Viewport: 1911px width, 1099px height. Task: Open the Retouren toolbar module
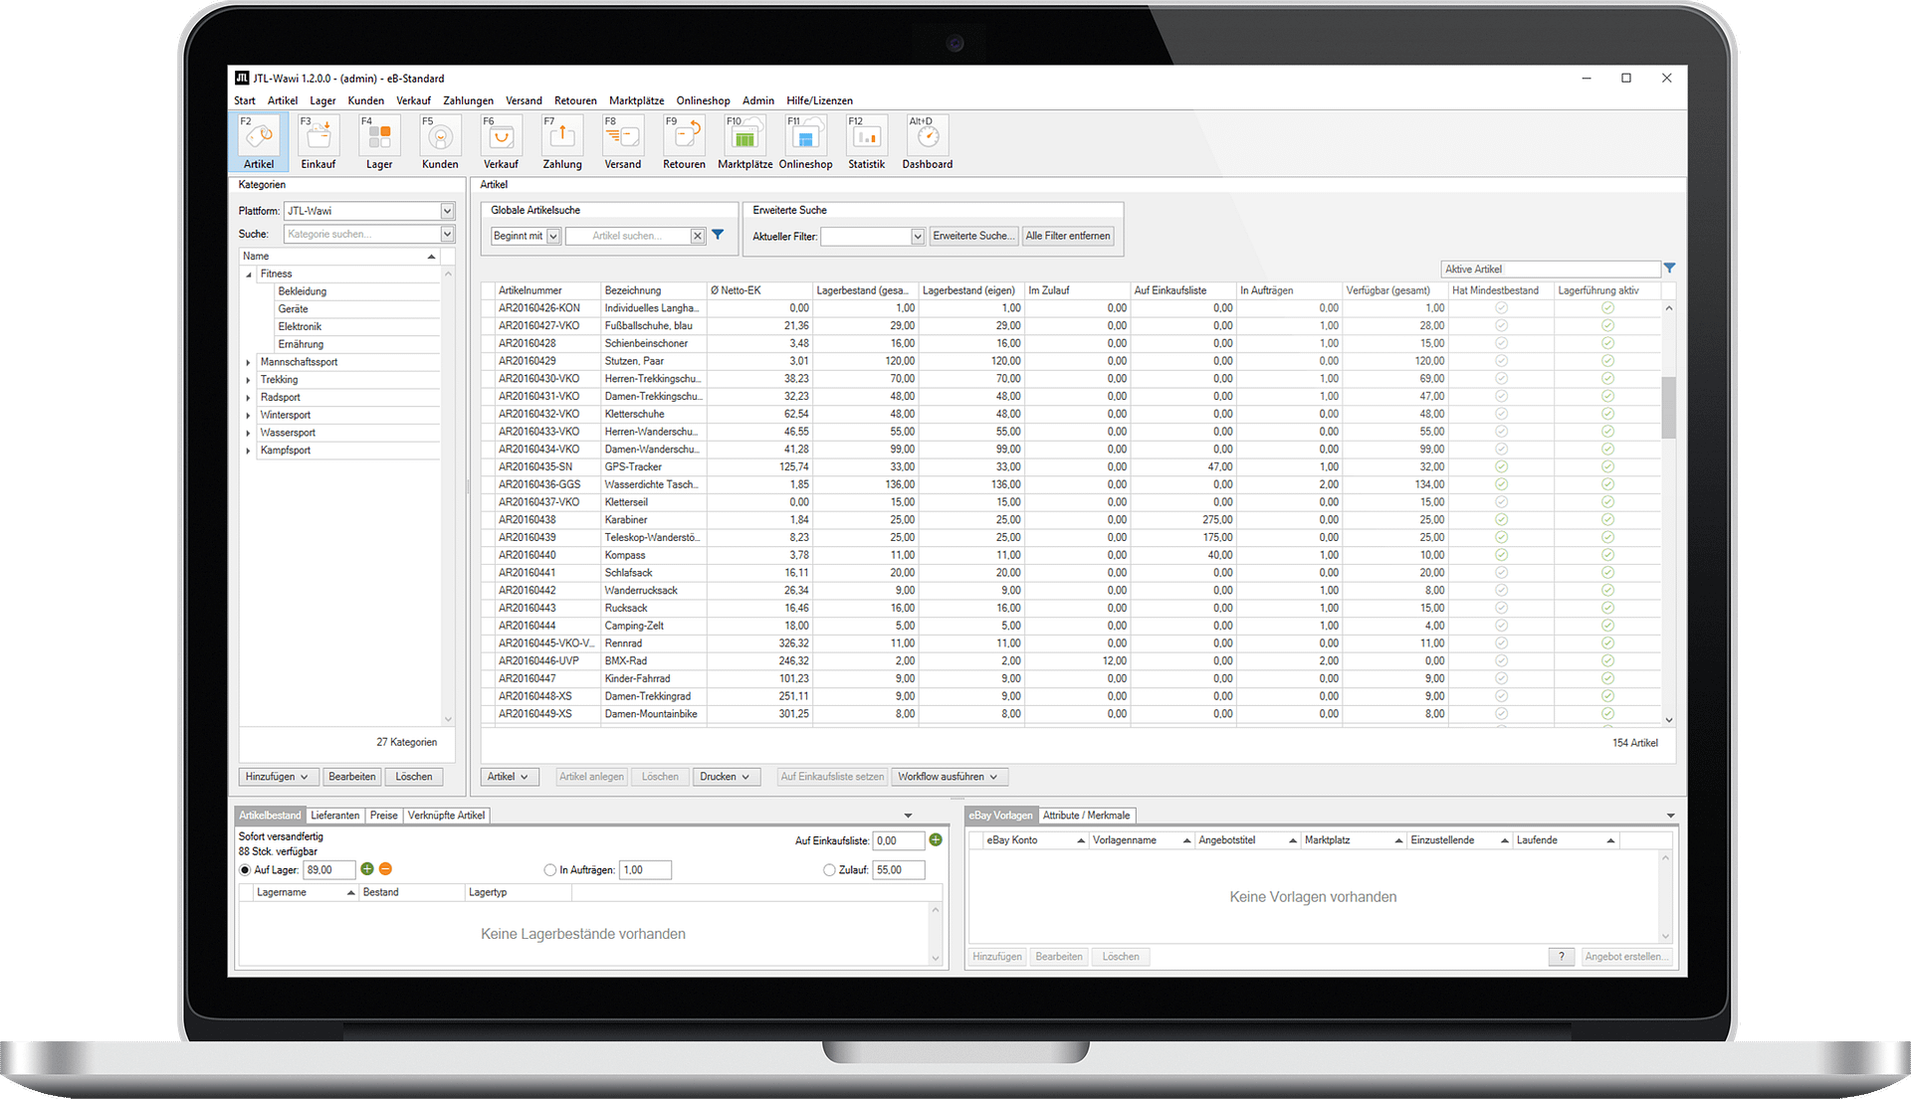point(684,142)
